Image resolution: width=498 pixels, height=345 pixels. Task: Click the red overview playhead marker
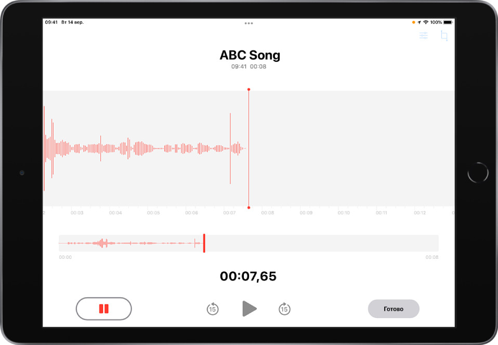pos(204,243)
